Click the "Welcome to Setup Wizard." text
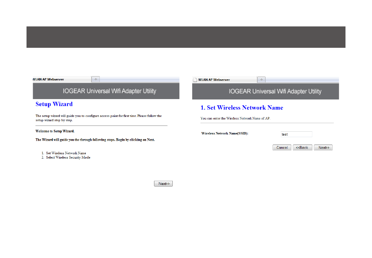 (55, 131)
